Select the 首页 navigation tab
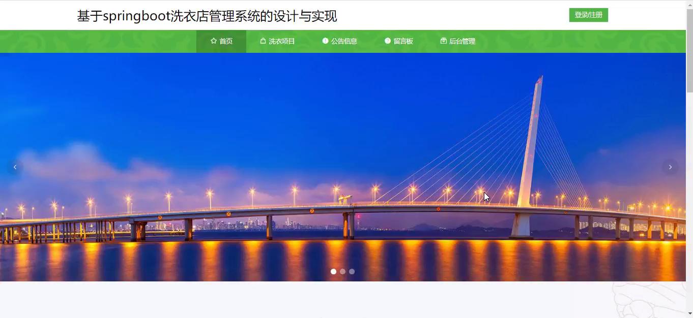 221,41
